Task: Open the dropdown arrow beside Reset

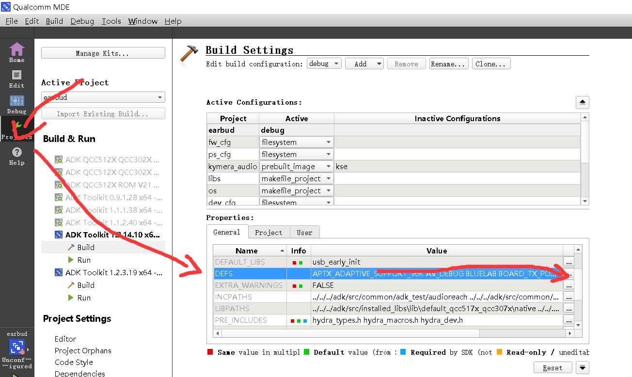Action: pos(582,368)
